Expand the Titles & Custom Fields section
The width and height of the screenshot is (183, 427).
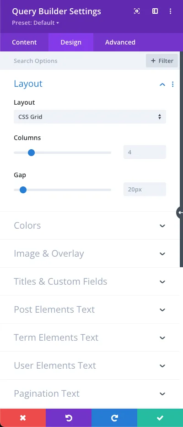(90, 281)
